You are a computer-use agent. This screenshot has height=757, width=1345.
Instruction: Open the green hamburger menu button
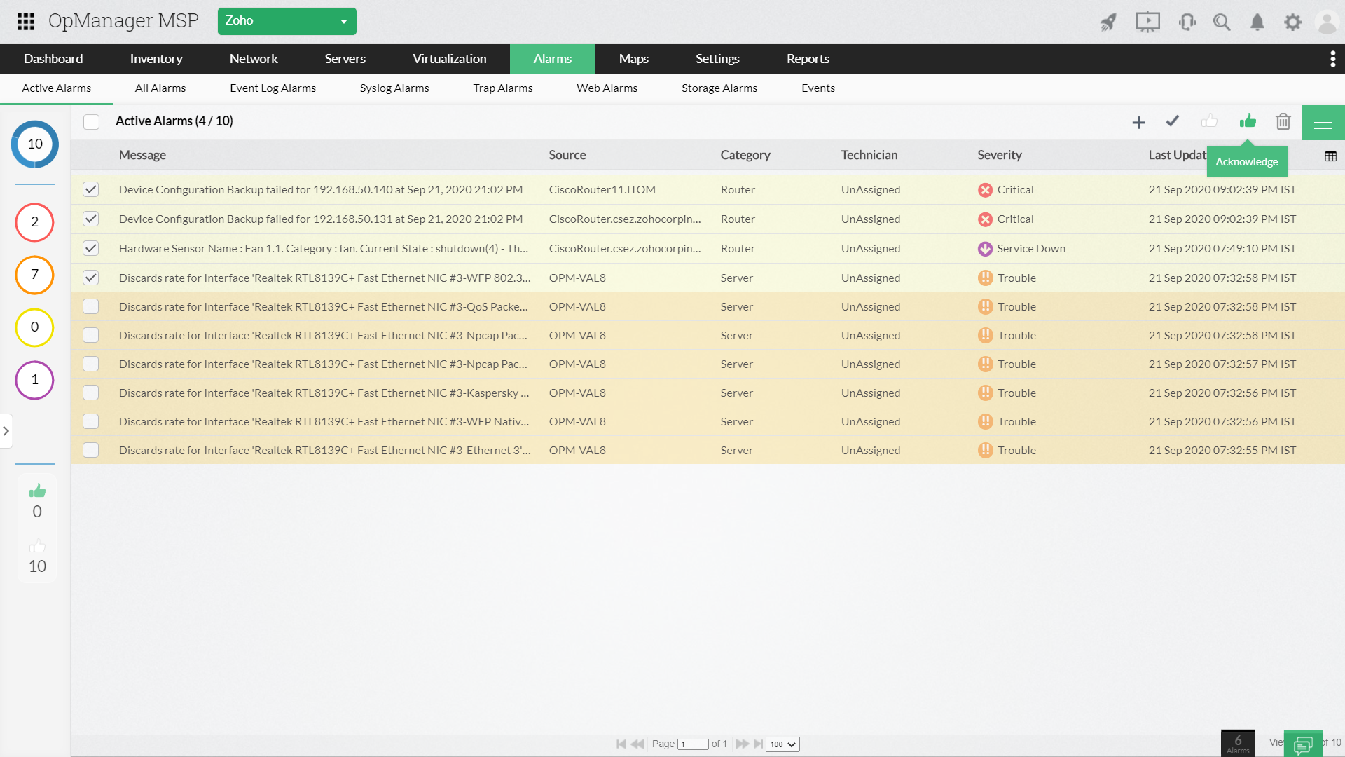1323,122
